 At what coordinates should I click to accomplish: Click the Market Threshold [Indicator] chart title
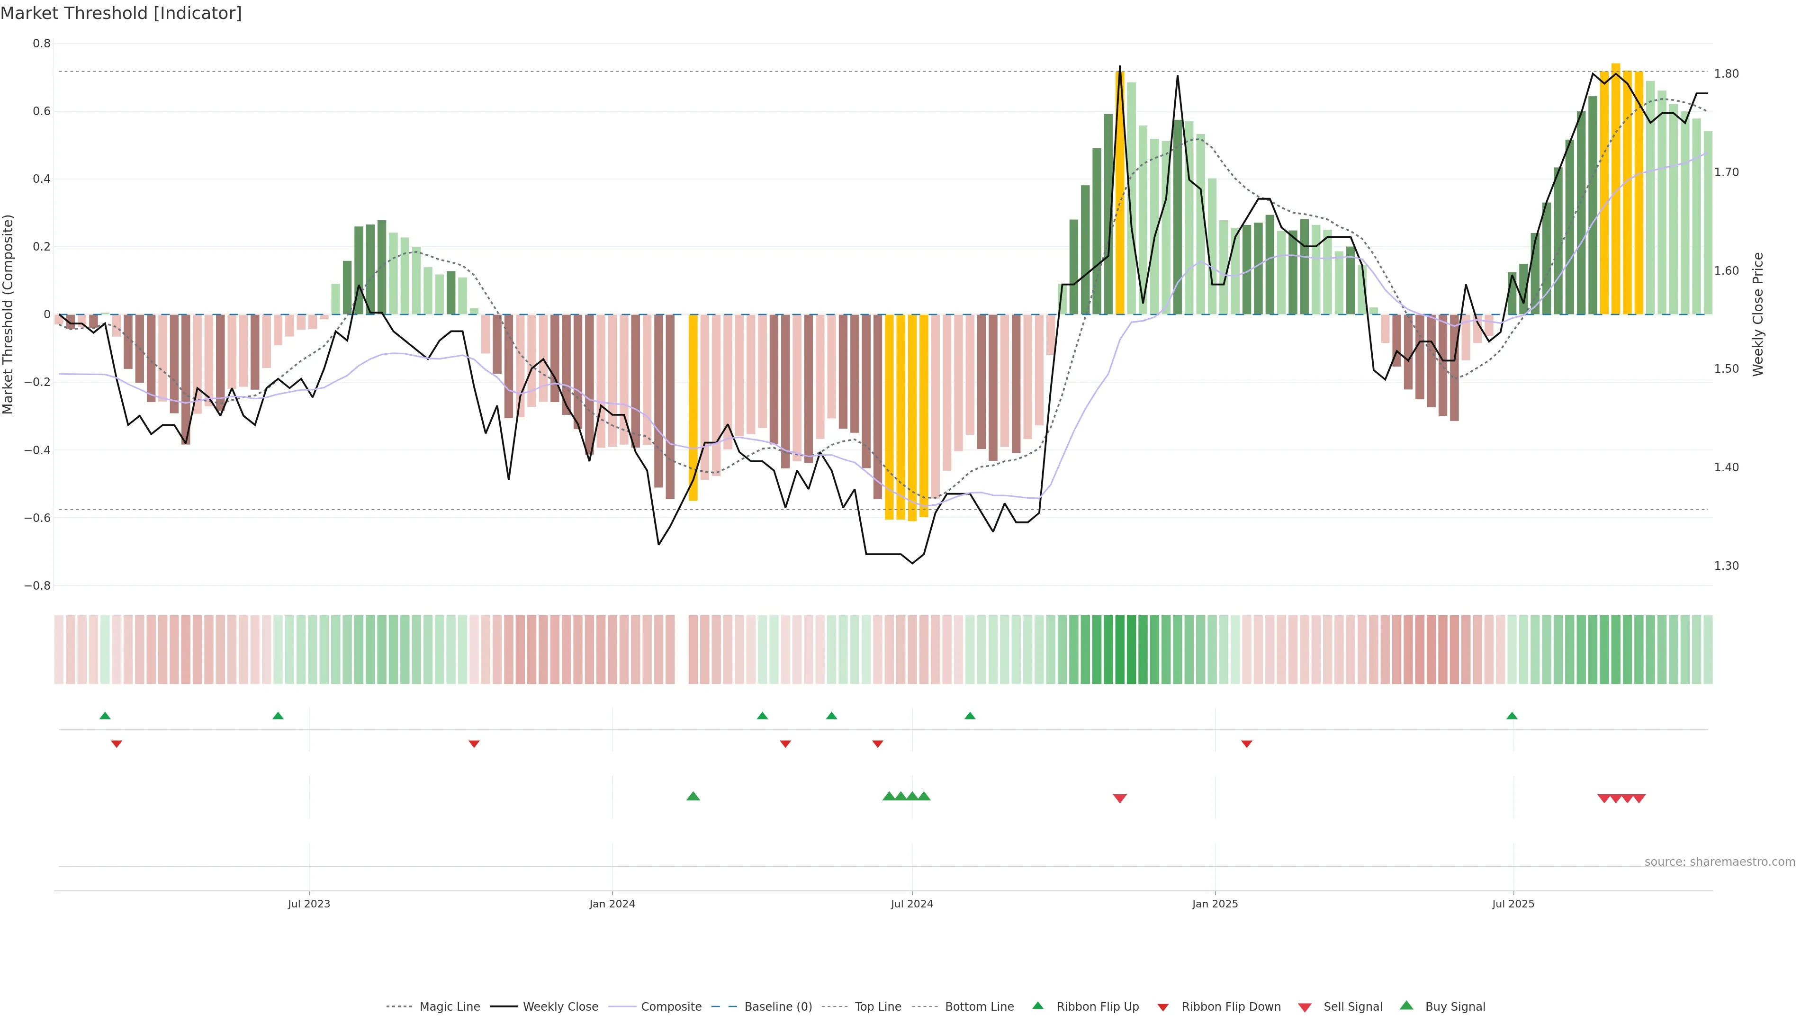pos(121,13)
